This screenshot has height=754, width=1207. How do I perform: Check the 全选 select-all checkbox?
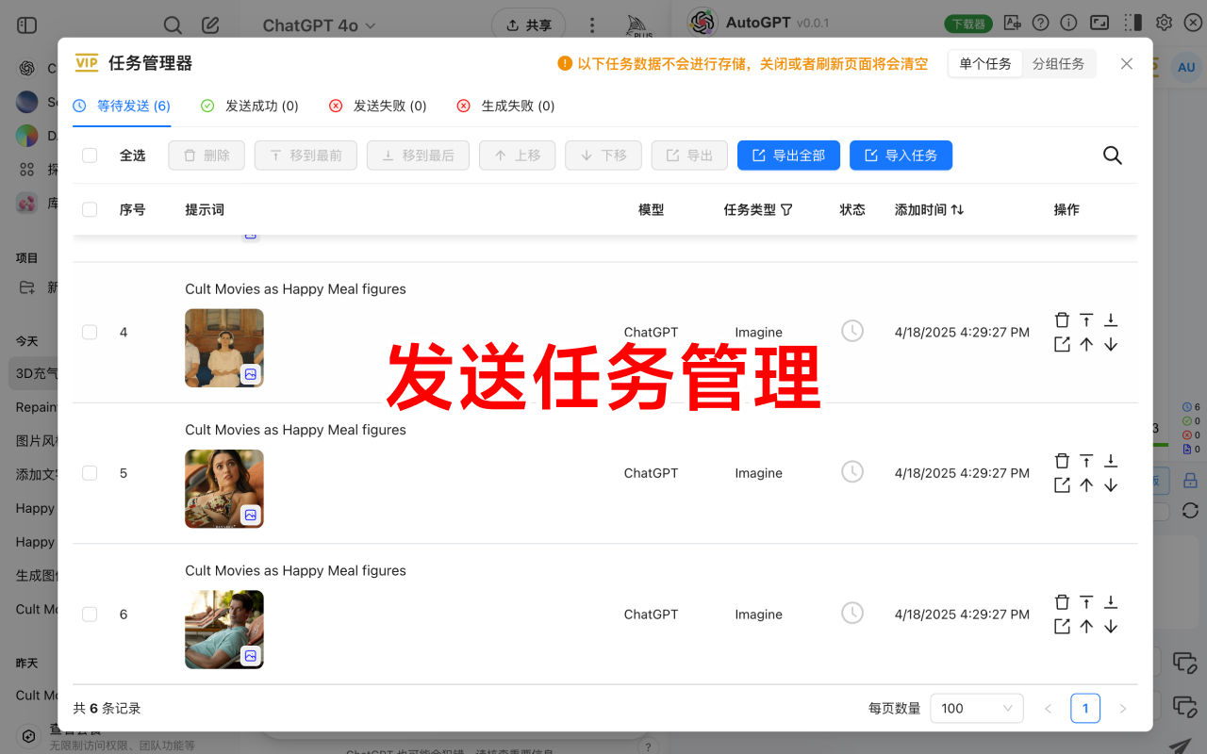[x=89, y=155]
